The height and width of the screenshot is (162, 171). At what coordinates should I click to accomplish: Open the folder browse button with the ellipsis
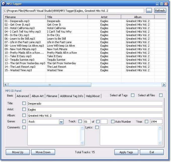[149, 11]
